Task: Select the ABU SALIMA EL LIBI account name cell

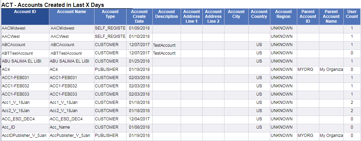Action: tap(70, 61)
